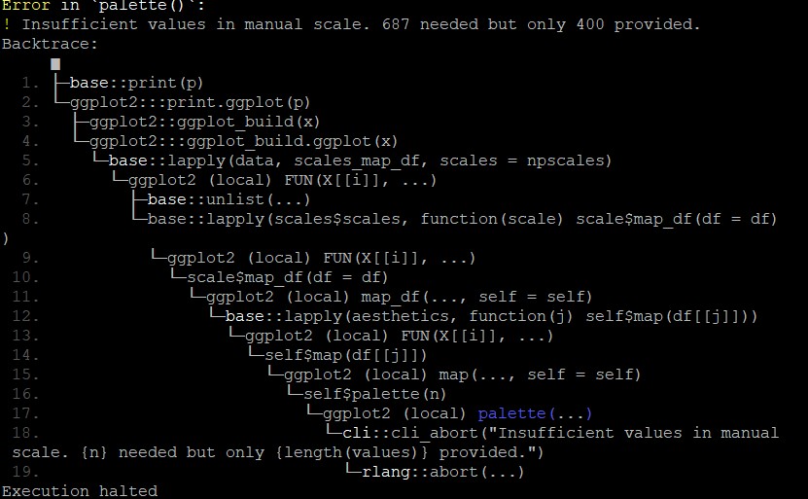Click the ggplot2::ggplot_build(x) entry
808x499 pixels.
tap(204, 123)
